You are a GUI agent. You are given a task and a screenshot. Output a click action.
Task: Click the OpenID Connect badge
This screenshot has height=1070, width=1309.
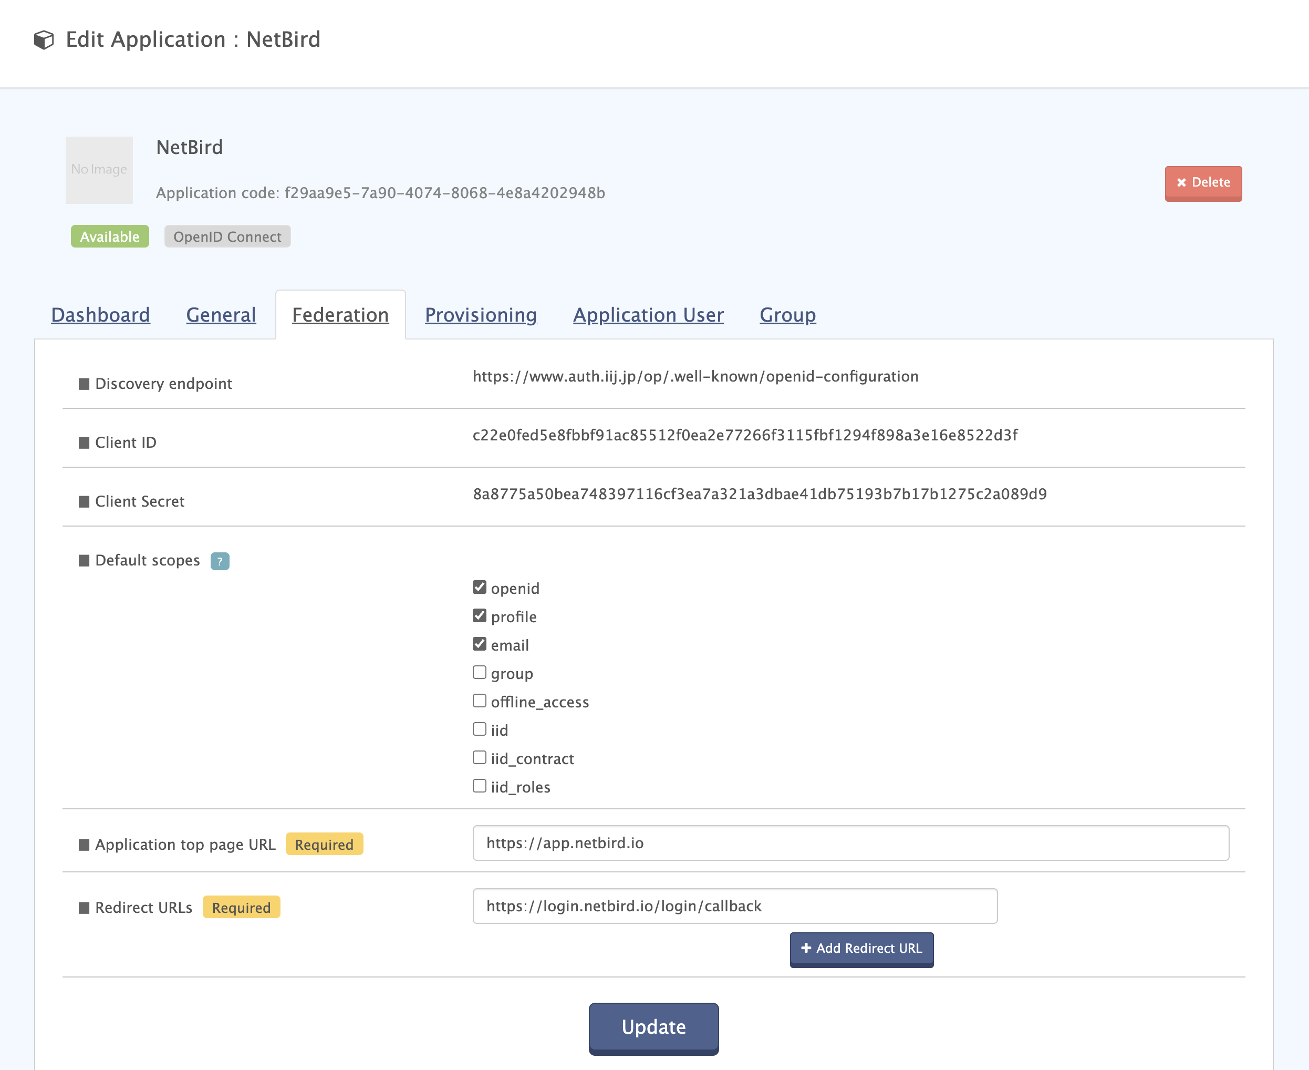click(x=227, y=236)
